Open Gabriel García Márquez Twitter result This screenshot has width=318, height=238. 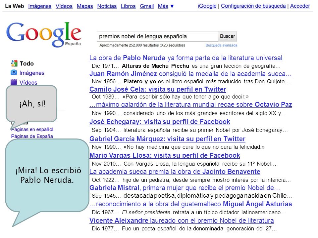pyautogui.click(x=167, y=139)
